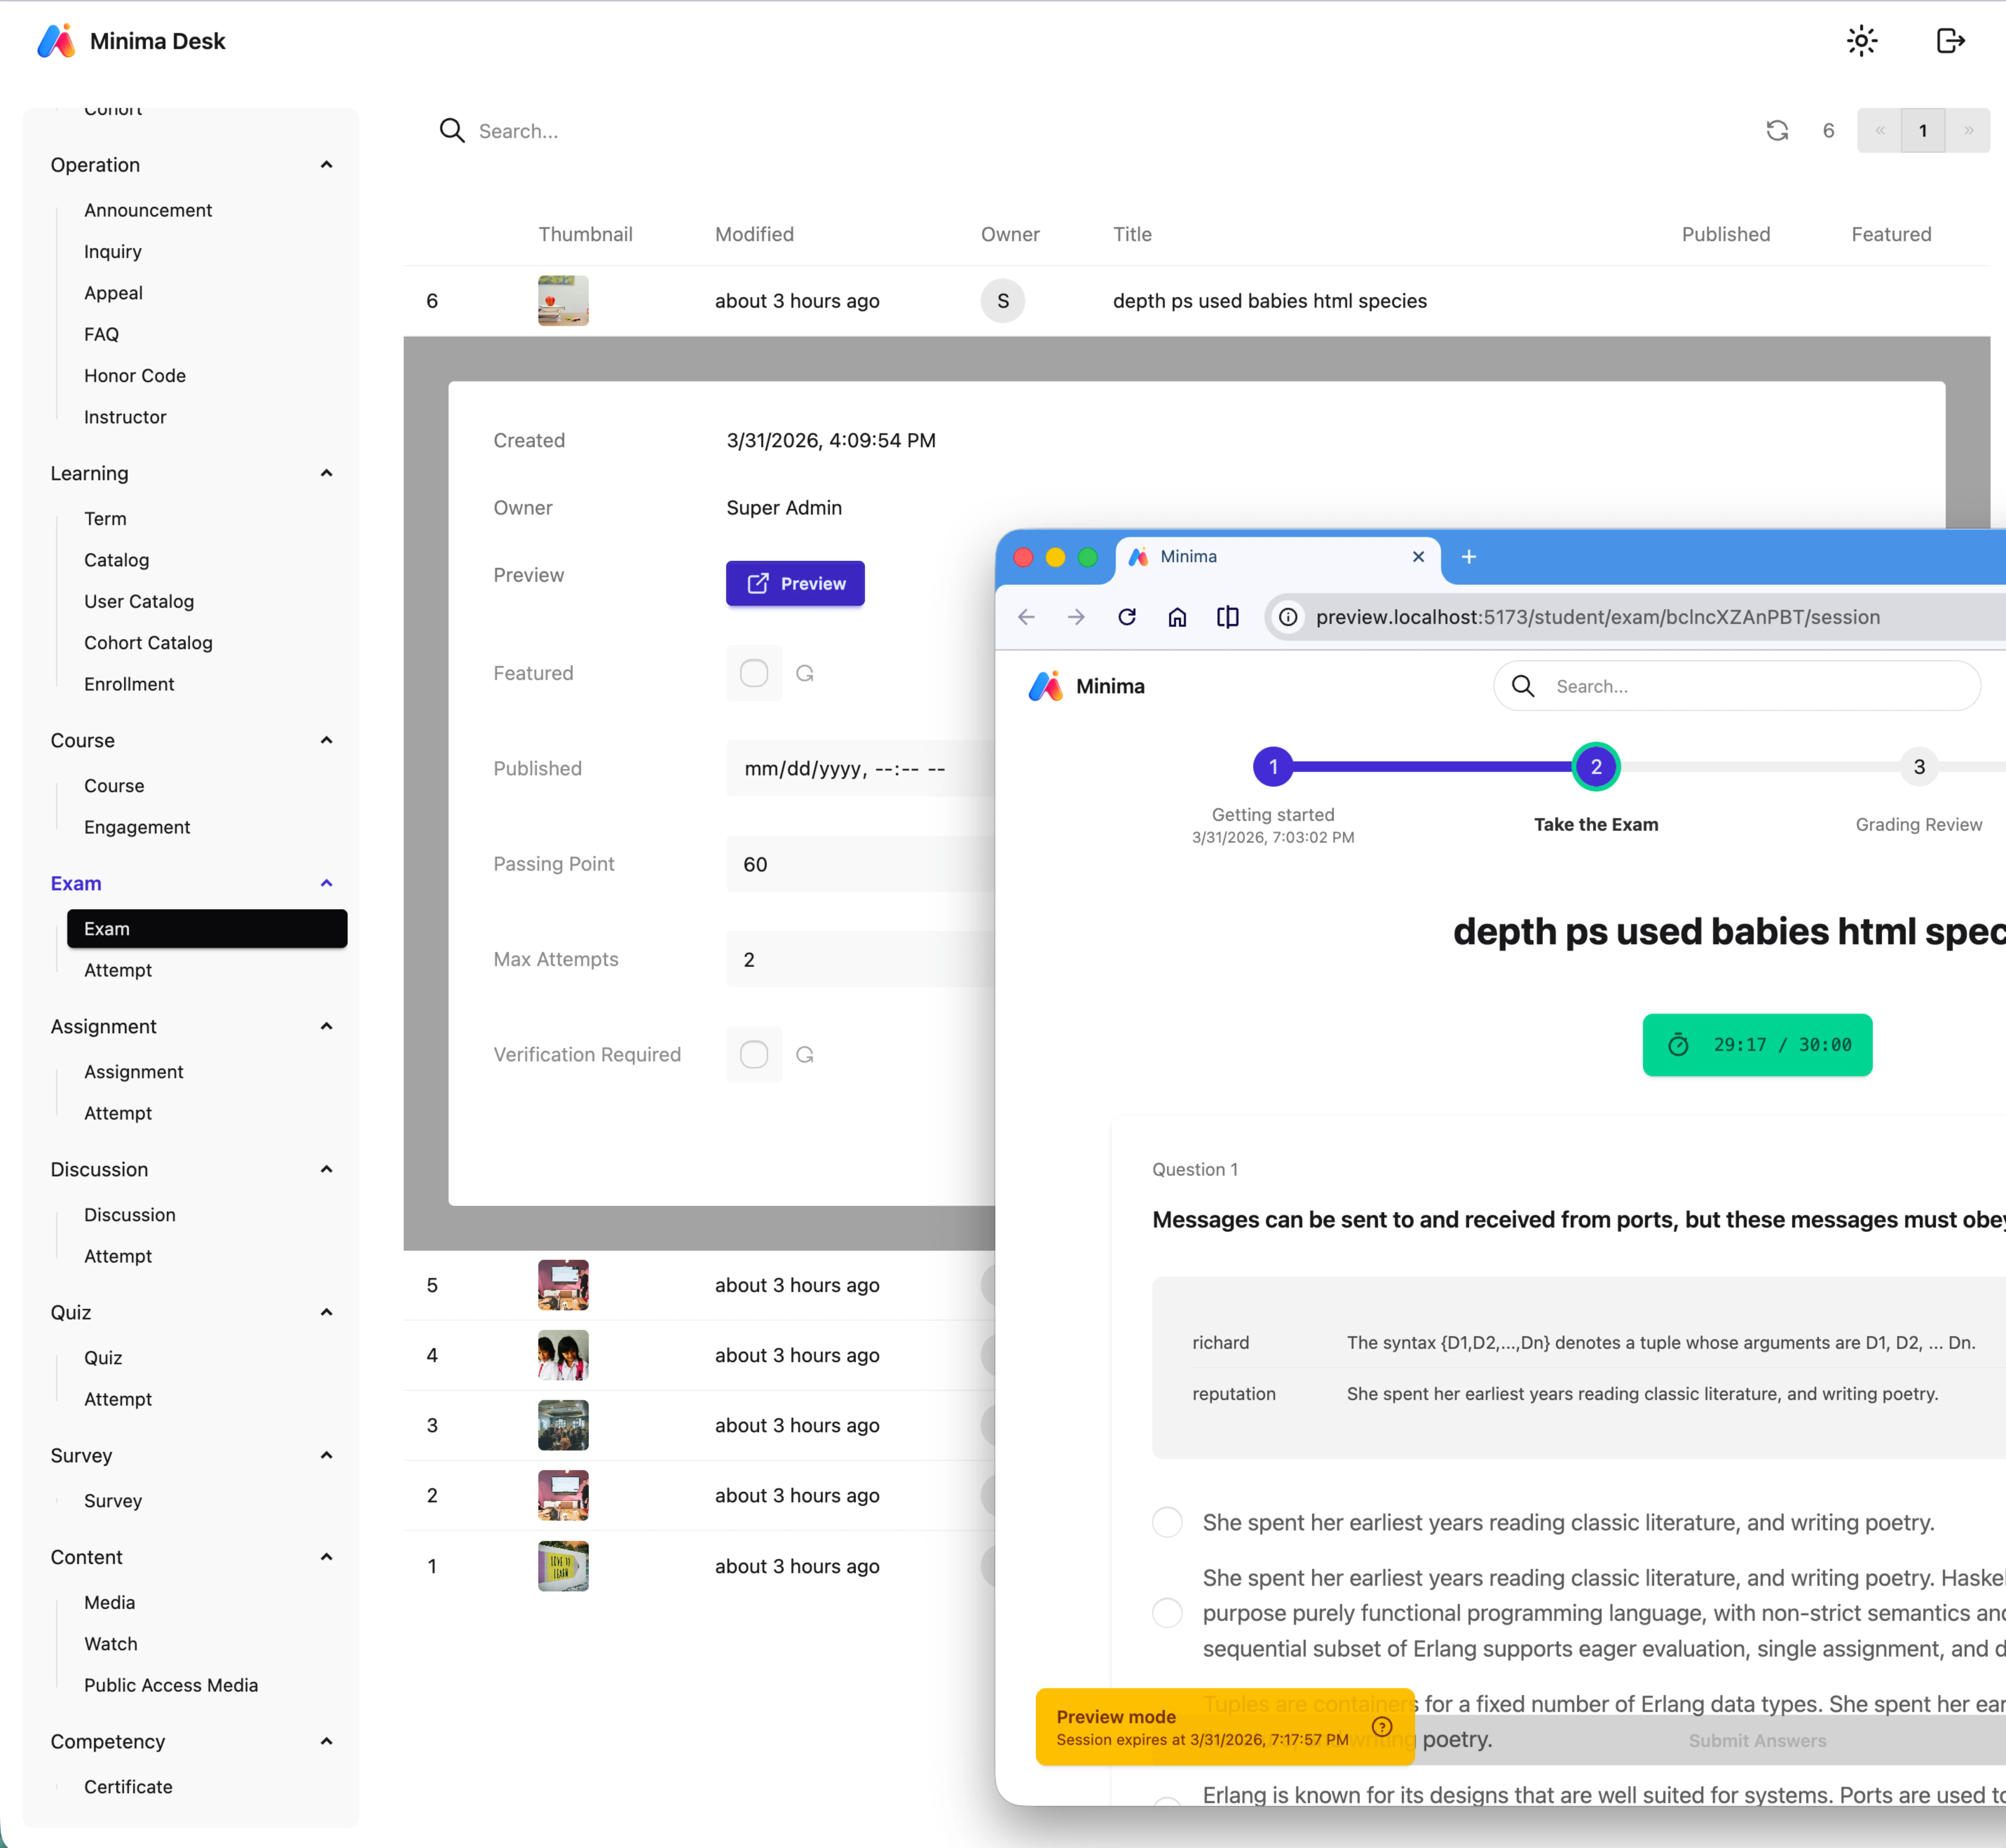This screenshot has height=1848, width=2006.
Task: Click the blue Preview button
Action: coord(795,583)
